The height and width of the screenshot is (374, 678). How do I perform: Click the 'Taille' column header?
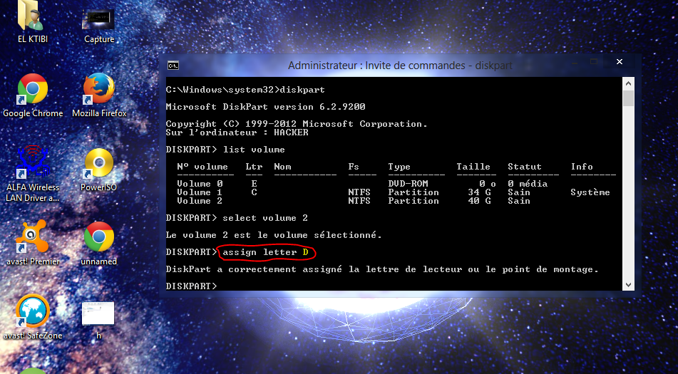[x=473, y=166]
